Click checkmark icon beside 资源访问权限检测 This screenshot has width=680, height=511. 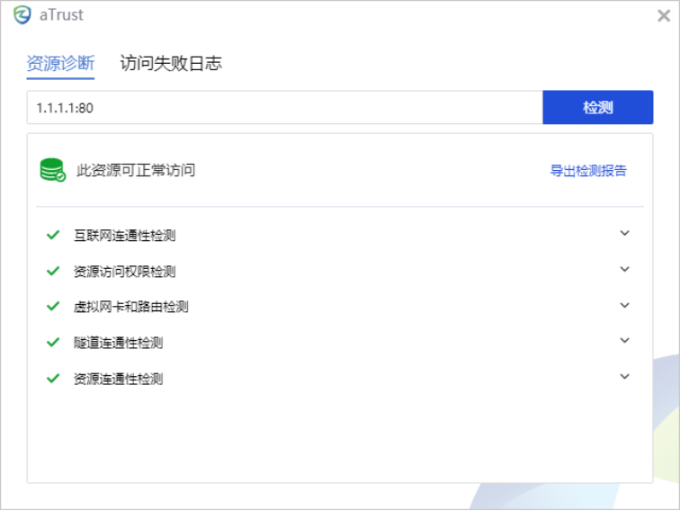point(53,271)
